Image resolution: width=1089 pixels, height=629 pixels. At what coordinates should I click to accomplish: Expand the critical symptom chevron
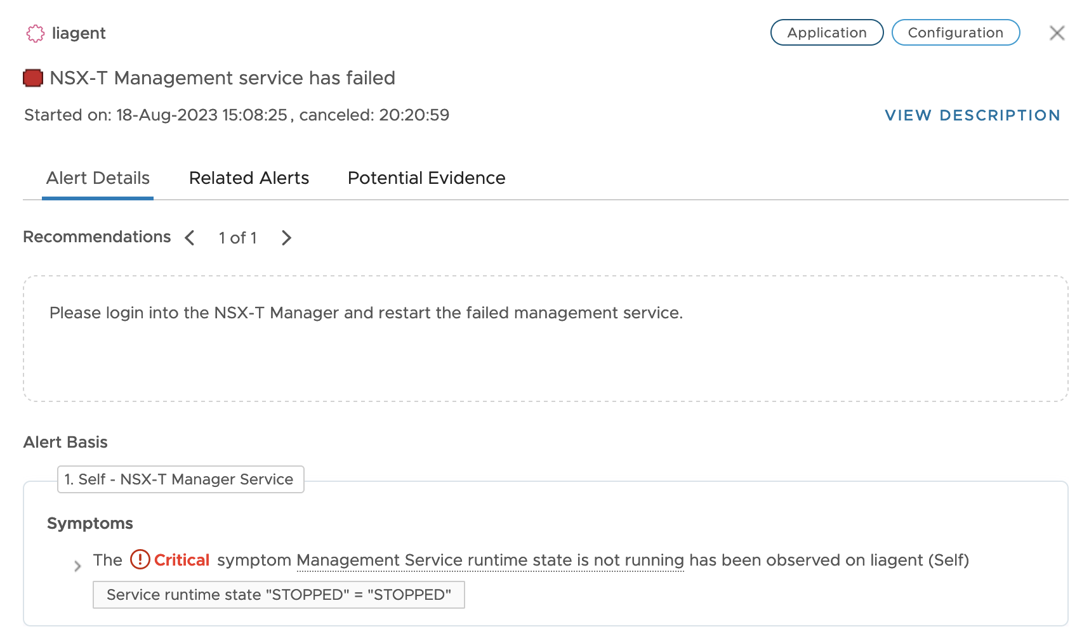pyautogui.click(x=77, y=566)
